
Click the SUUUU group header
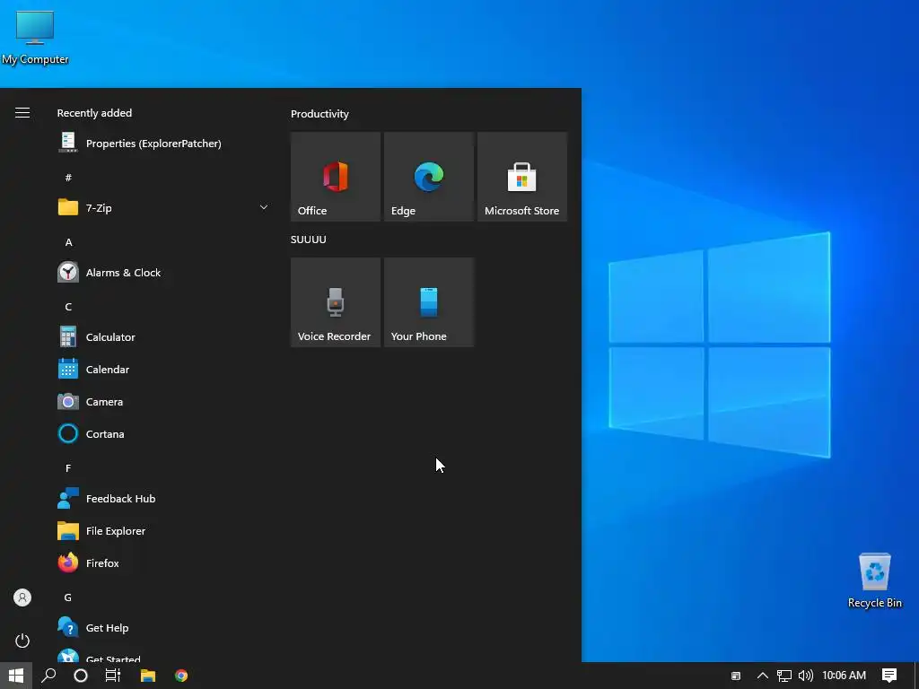pyautogui.click(x=309, y=239)
